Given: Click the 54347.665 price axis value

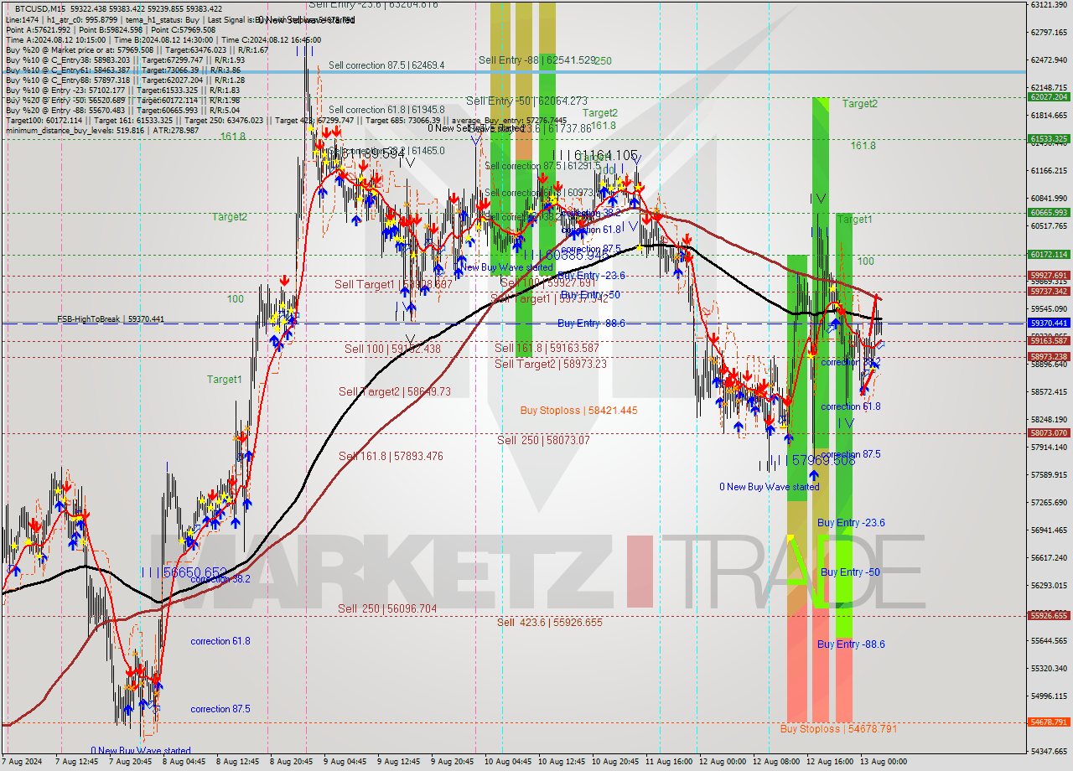Looking at the screenshot, I should pyautogui.click(x=1049, y=751).
